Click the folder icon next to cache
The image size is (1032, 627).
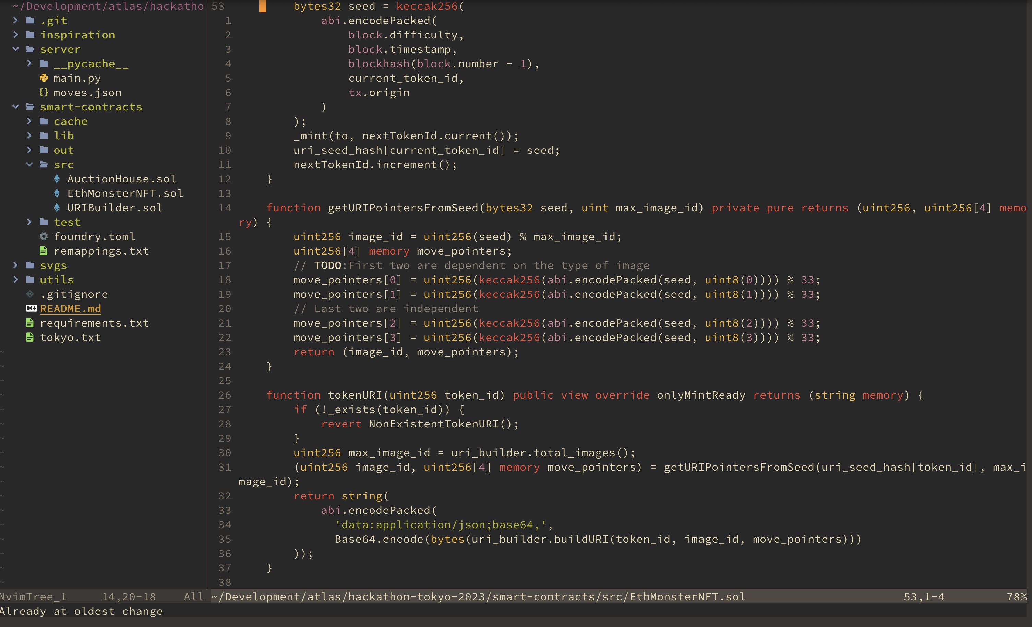pos(44,121)
